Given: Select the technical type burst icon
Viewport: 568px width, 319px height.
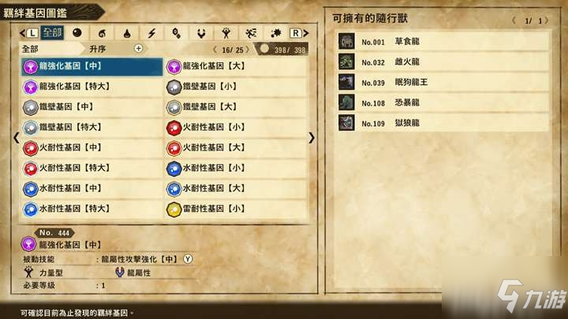Looking at the screenshot, I should (275, 33).
